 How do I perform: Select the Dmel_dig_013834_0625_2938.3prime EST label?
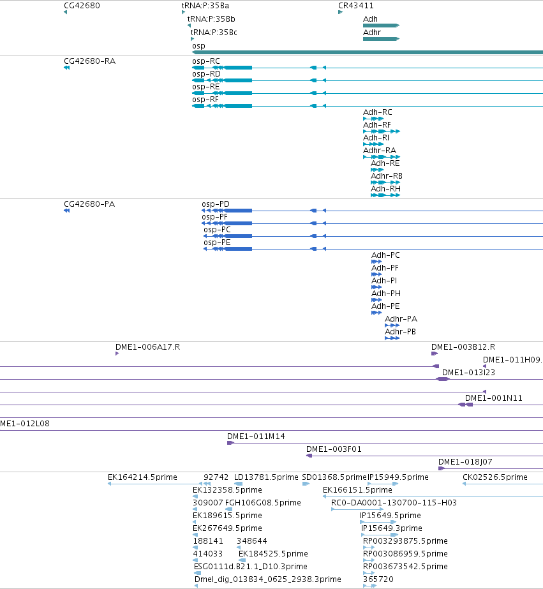[268, 579]
